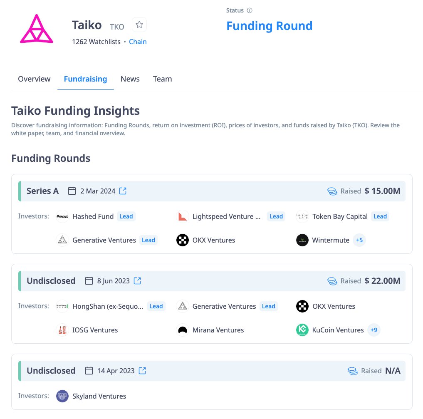423x419 pixels.
Task: Click the Lightspeed Venture logo icon
Action: point(183,216)
